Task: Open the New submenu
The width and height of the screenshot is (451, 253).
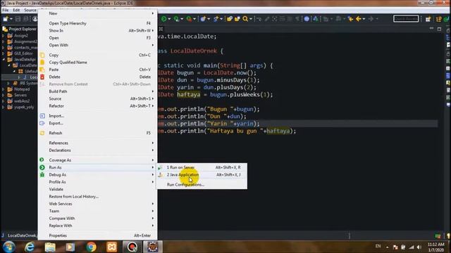Action: tap(97, 13)
